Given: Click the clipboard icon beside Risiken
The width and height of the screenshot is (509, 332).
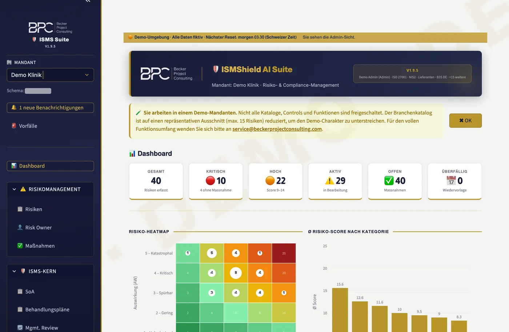Looking at the screenshot, I should coord(20,209).
